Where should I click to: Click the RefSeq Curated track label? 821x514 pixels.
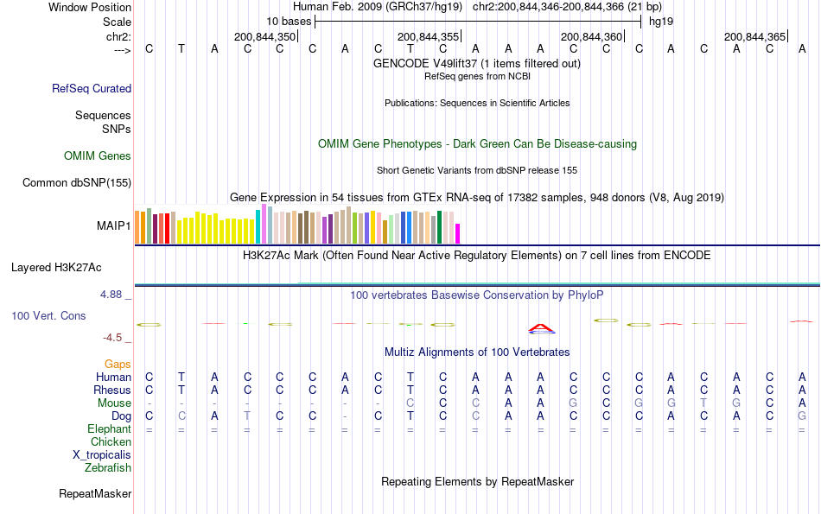pos(91,88)
